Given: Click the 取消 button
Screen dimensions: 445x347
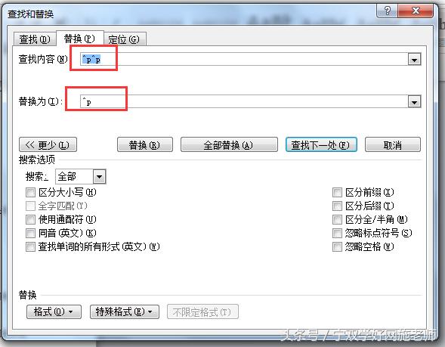Looking at the screenshot, I should click(393, 145).
